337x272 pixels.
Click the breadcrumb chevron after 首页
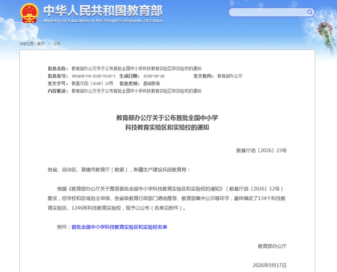coord(49,44)
